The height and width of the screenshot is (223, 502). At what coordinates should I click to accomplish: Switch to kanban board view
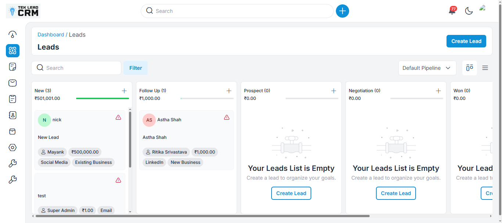pyautogui.click(x=469, y=68)
